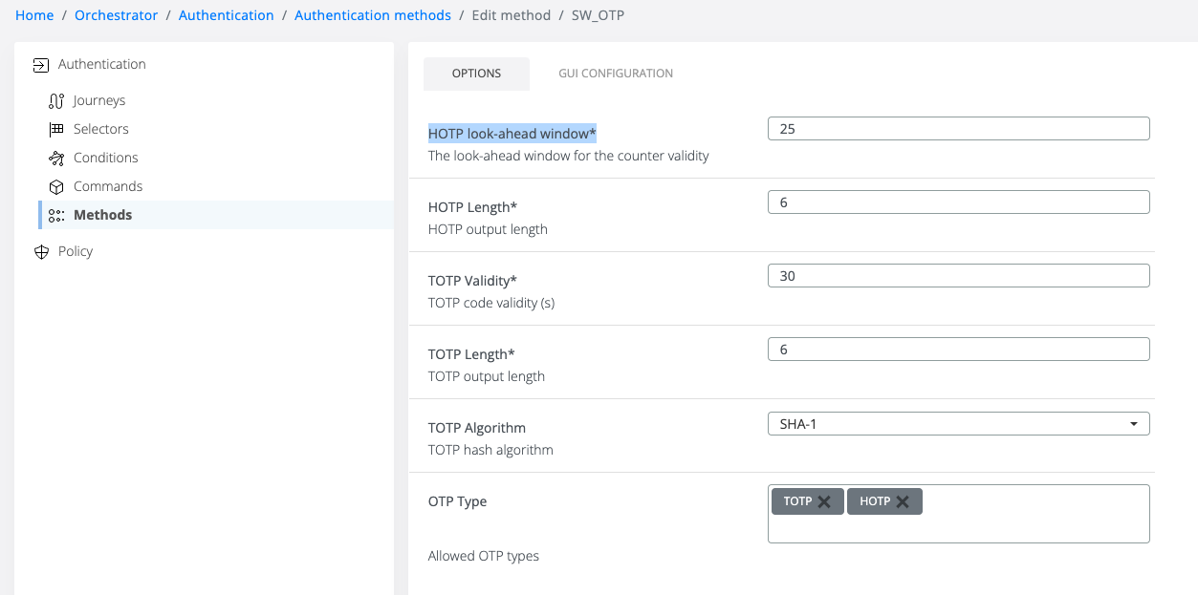Select the OPTIONS tab
The image size is (1198, 595).
pyautogui.click(x=476, y=73)
